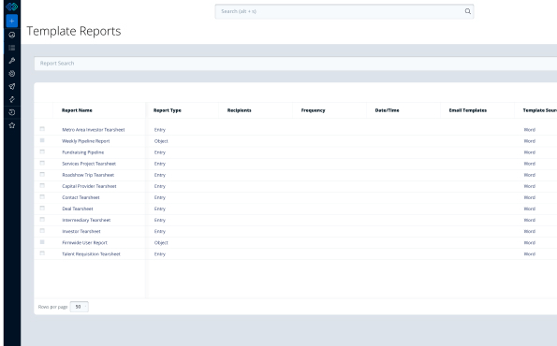Click row icon beside Fundraising Pipeline
The height and width of the screenshot is (346, 557).
[42, 151]
